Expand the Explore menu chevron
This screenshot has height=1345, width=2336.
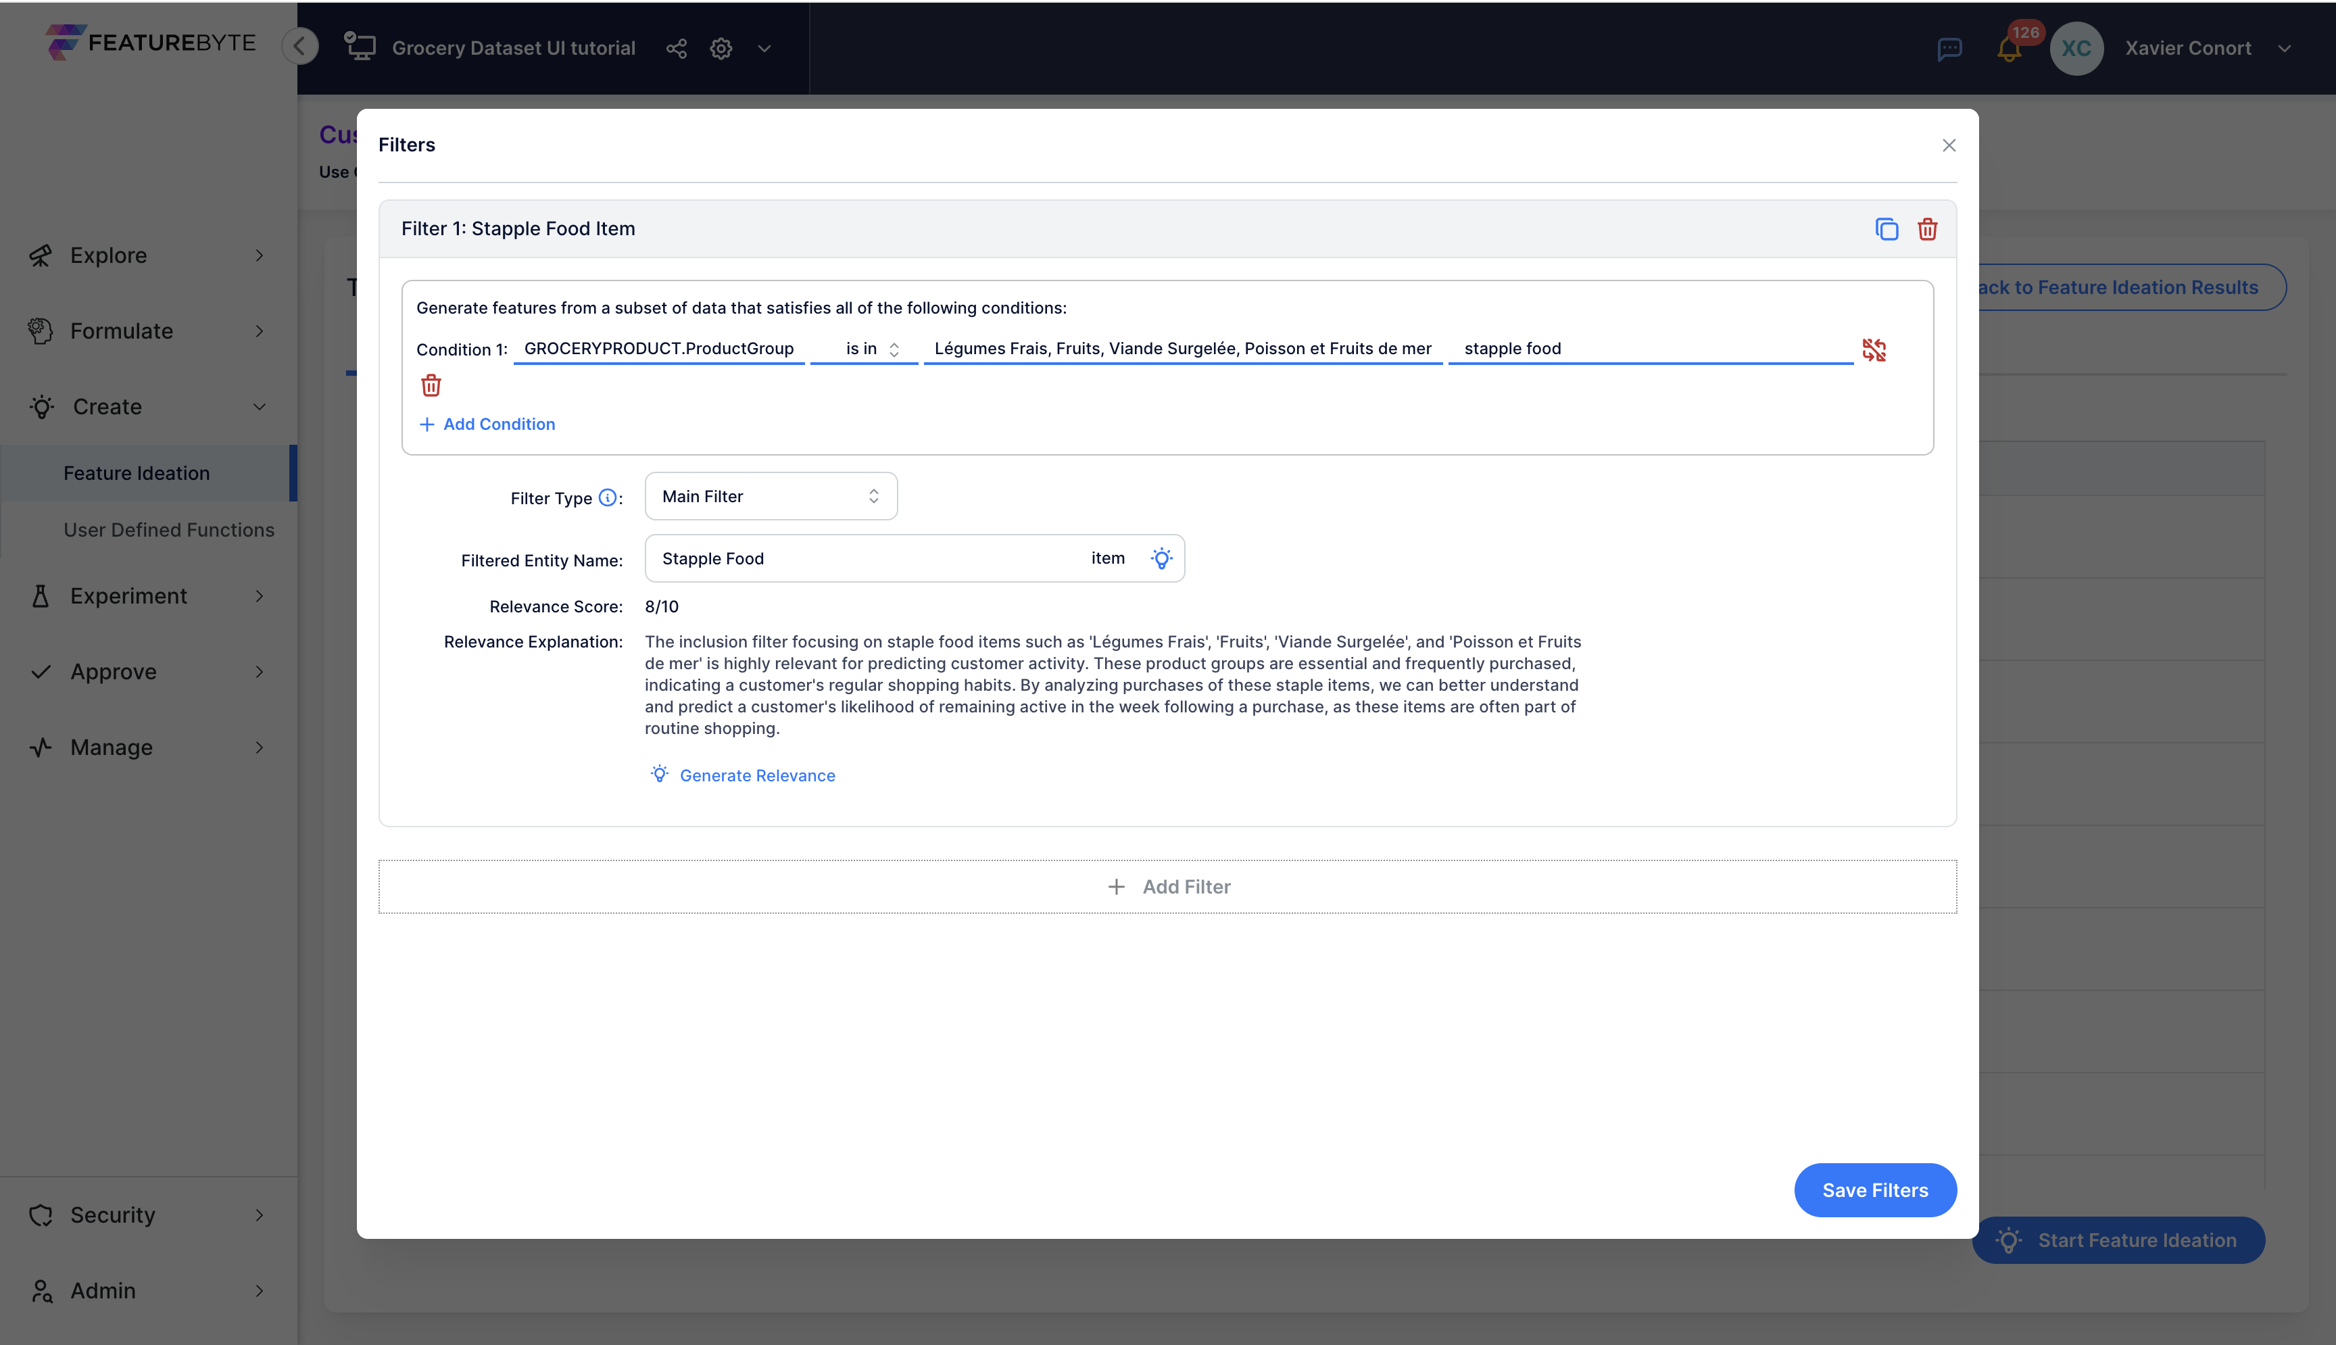pos(260,255)
